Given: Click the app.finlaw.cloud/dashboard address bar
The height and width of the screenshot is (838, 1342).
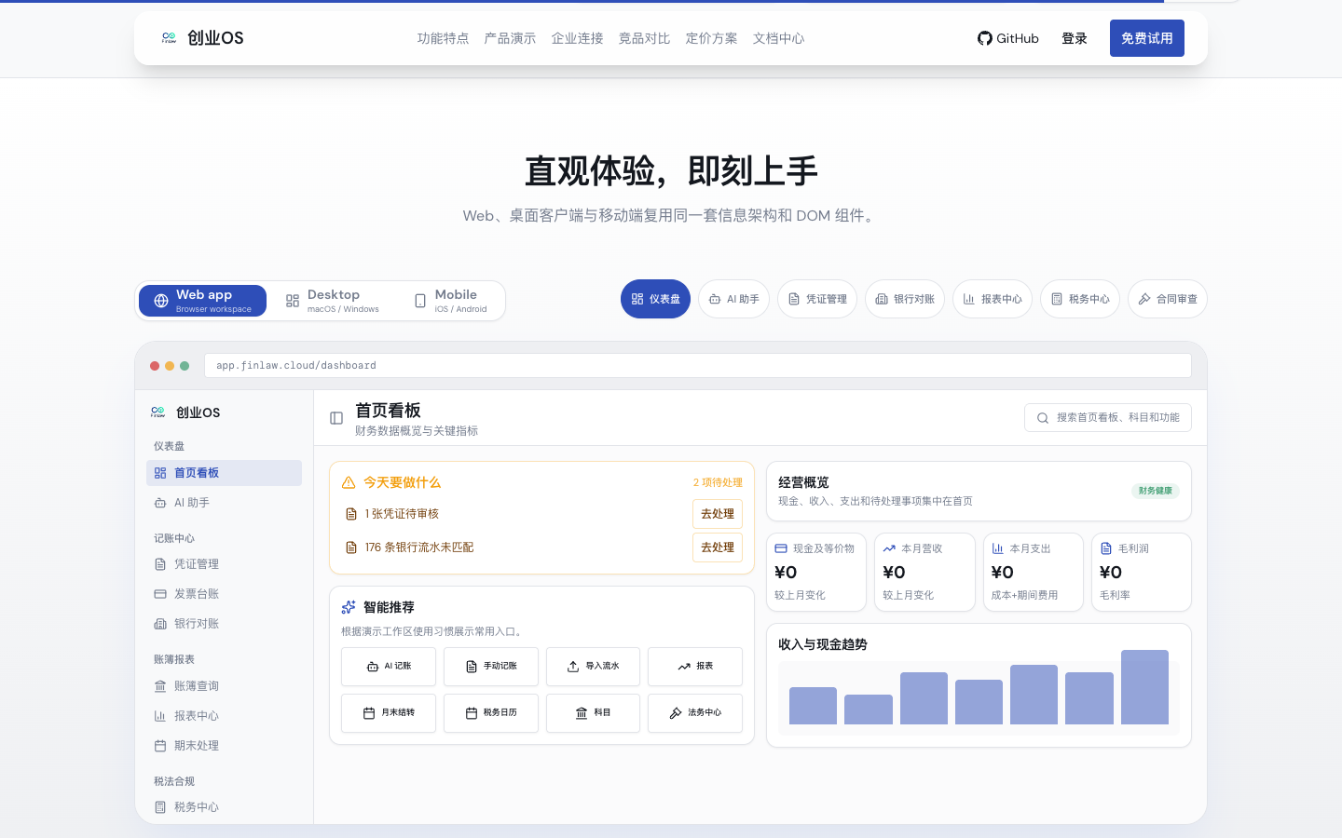Looking at the screenshot, I should pyautogui.click(x=698, y=365).
